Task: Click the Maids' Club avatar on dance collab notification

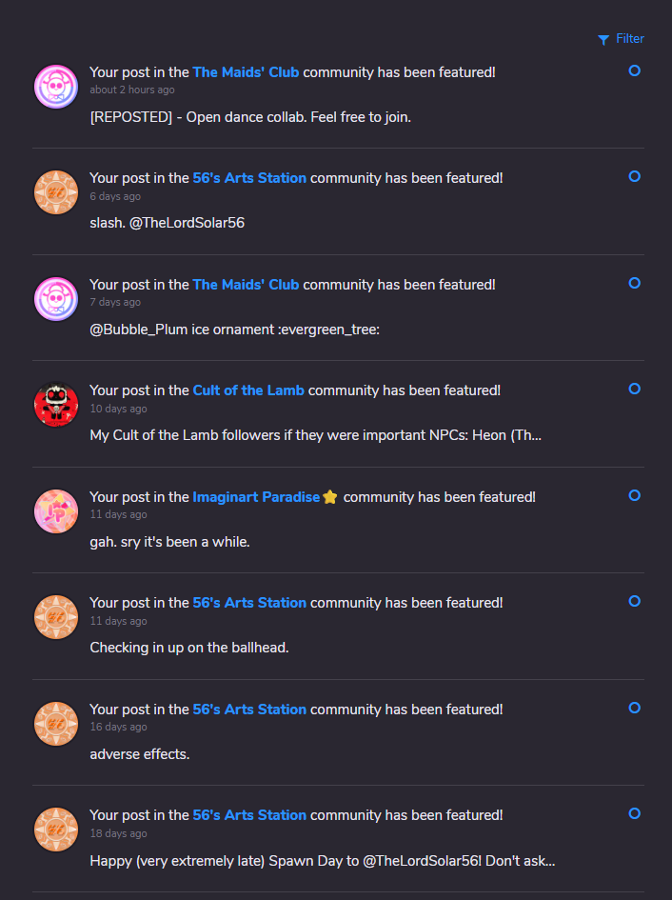Action: (55, 87)
